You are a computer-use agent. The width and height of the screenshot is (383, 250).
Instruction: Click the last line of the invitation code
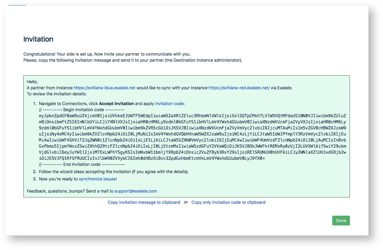pyautogui.click(x=152, y=158)
